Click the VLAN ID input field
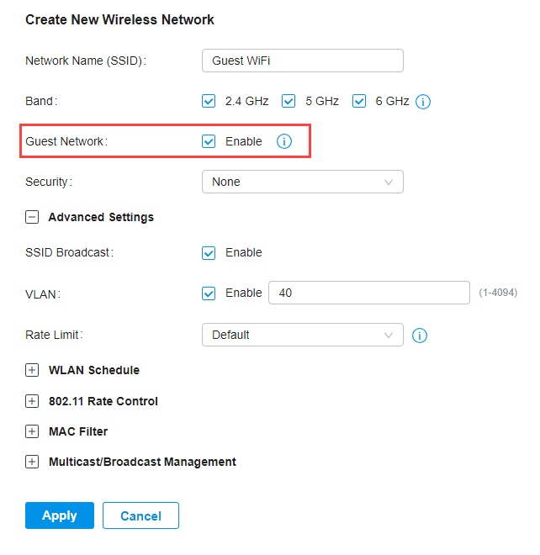Viewport: 540px width, 555px height. [x=368, y=293]
